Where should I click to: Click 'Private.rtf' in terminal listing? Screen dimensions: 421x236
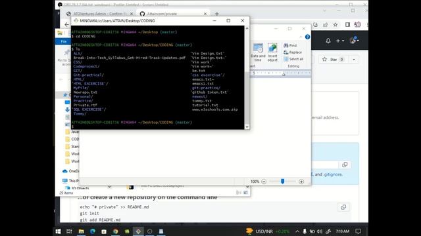85,105
